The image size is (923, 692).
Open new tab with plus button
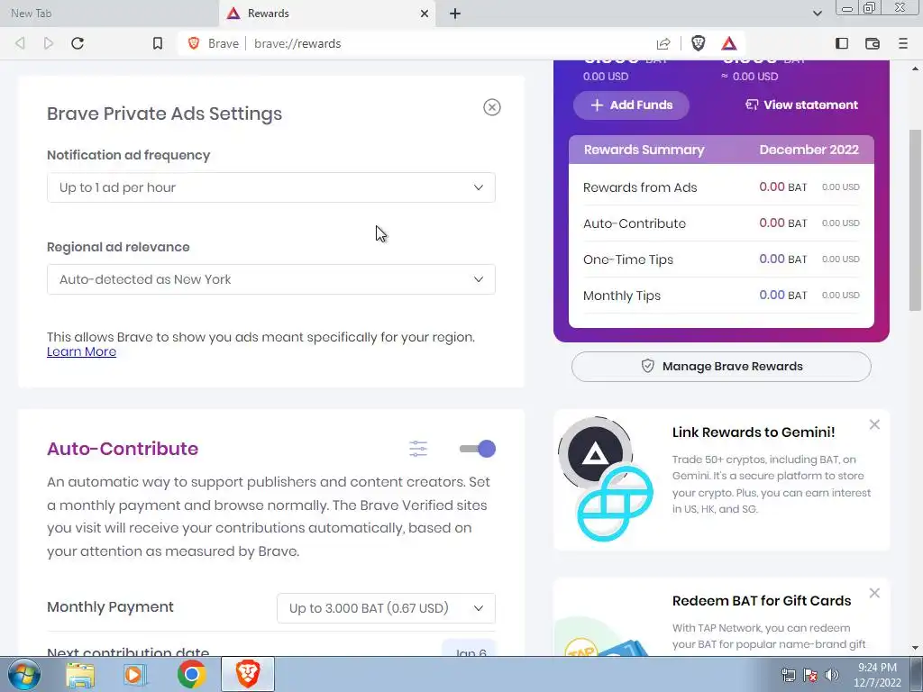[455, 14]
